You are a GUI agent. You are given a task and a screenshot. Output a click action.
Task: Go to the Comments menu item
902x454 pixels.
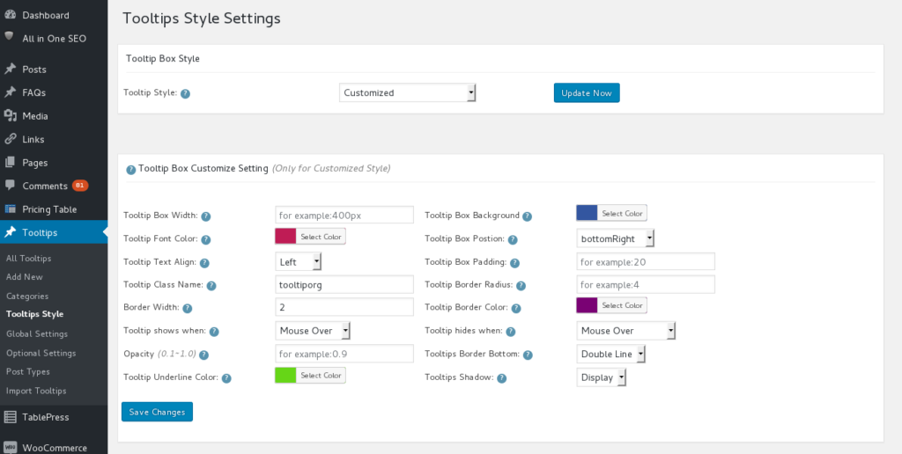pos(45,186)
